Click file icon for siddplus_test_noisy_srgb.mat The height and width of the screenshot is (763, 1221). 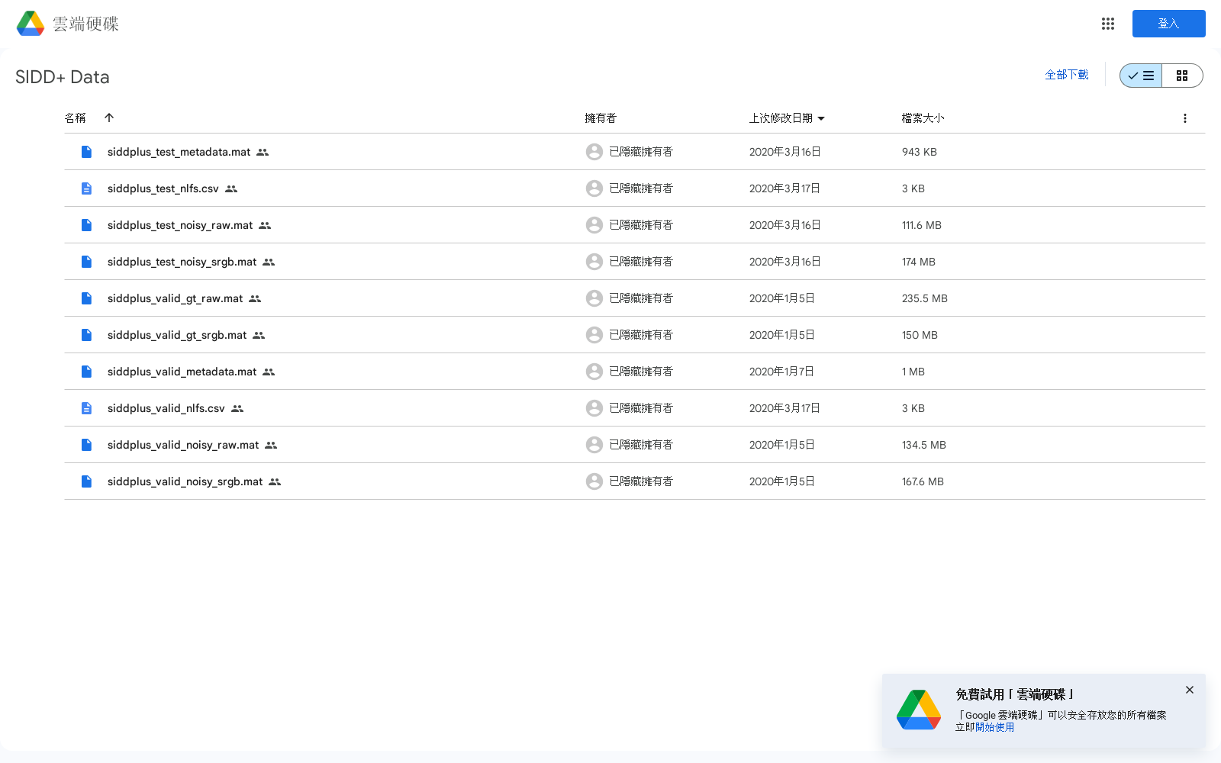coord(86,262)
